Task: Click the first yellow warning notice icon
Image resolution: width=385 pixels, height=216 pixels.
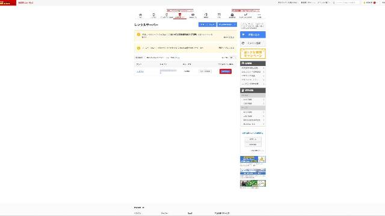Action: pos(138,35)
